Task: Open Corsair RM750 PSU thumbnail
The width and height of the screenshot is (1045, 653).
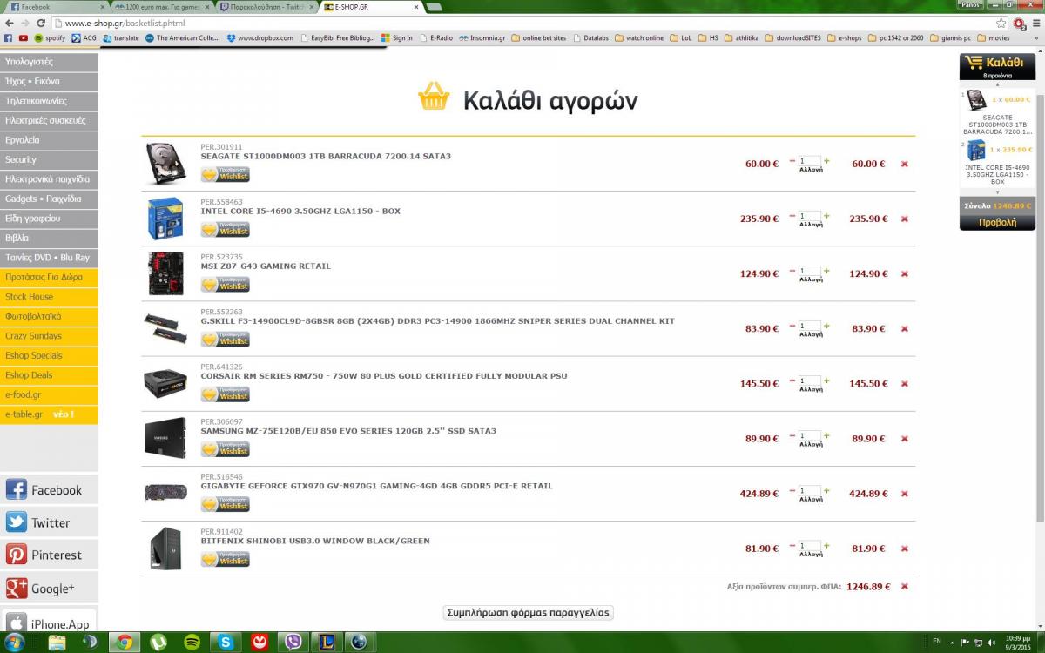Action: pyautogui.click(x=165, y=383)
